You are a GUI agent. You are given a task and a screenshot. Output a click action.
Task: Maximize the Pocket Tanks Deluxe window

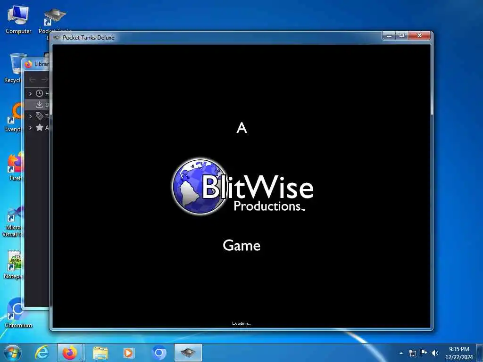click(402, 36)
